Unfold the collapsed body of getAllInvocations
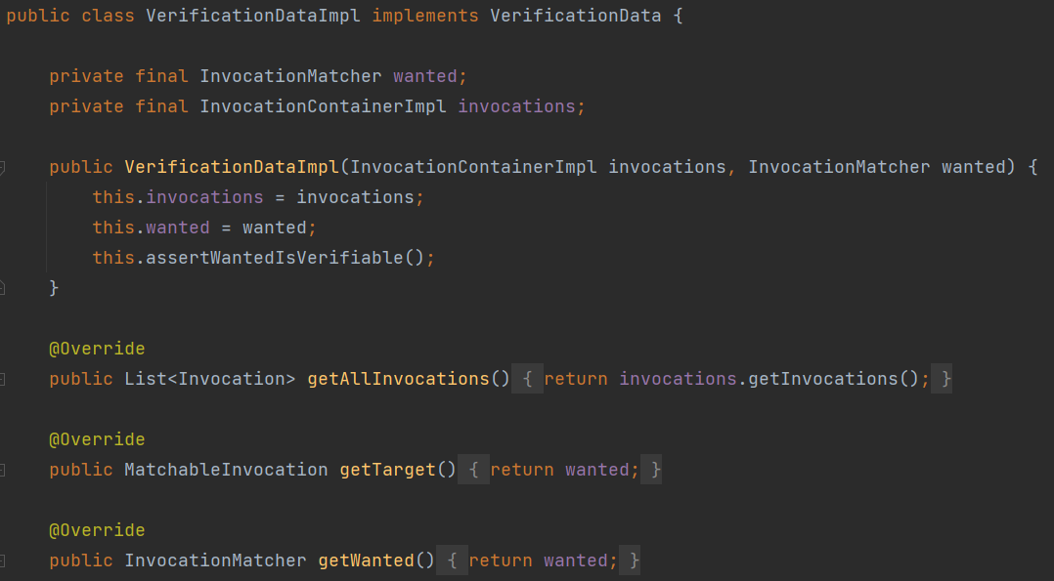Viewport: 1054px width, 581px height. click(x=527, y=379)
